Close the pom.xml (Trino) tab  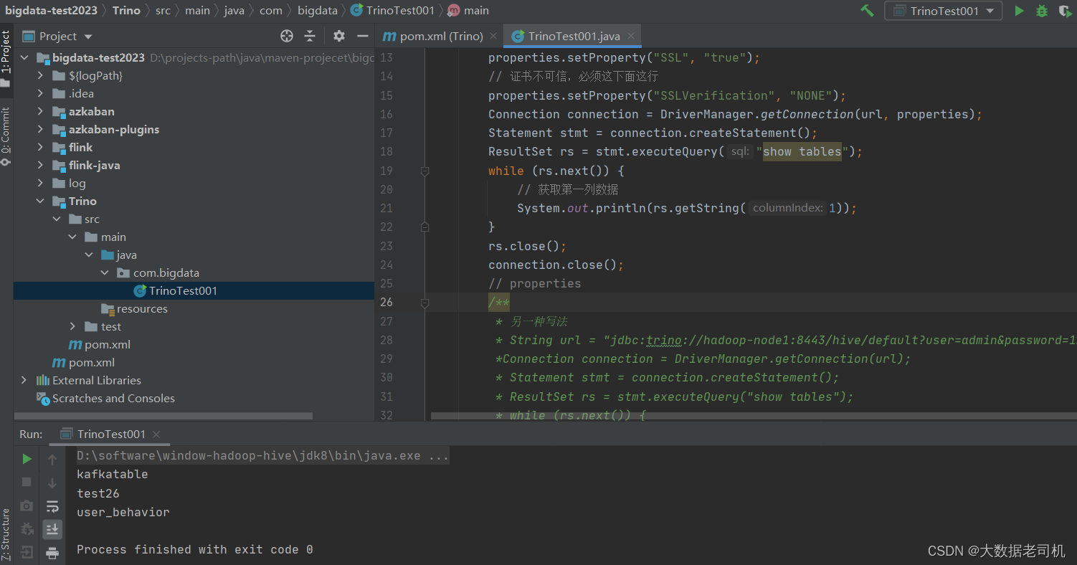[x=493, y=36]
